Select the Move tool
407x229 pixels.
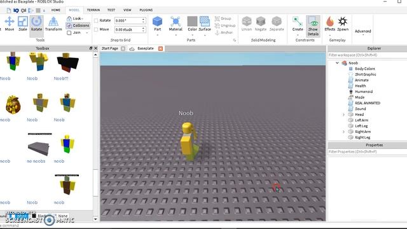[x=10, y=24]
